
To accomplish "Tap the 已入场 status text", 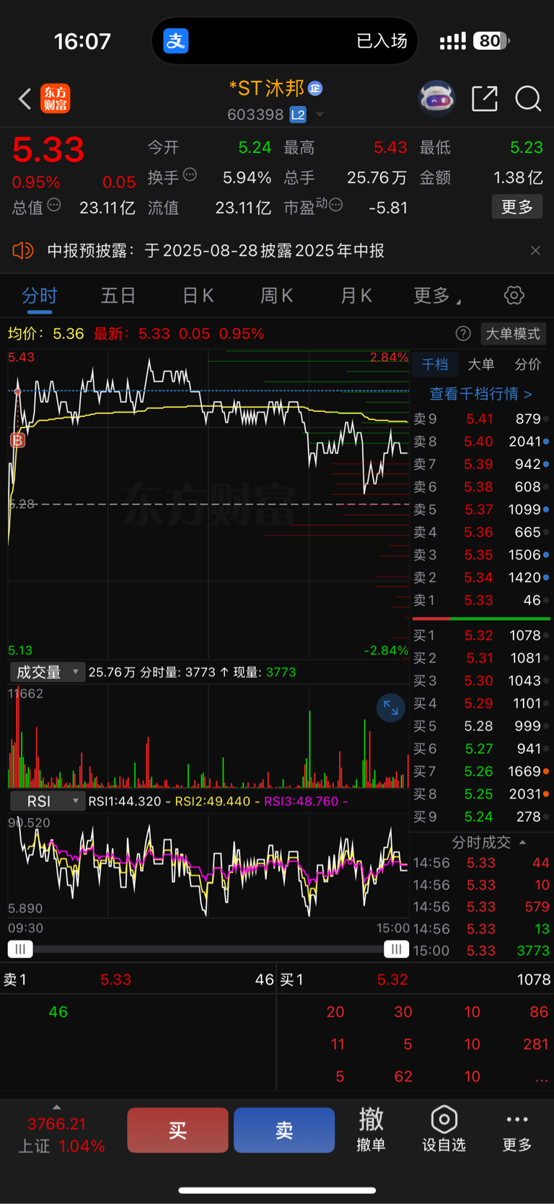I will point(382,40).
